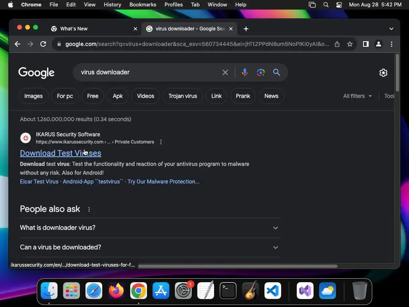This screenshot has width=409, height=307.
Task: Filter results by Videos
Action: (145, 96)
